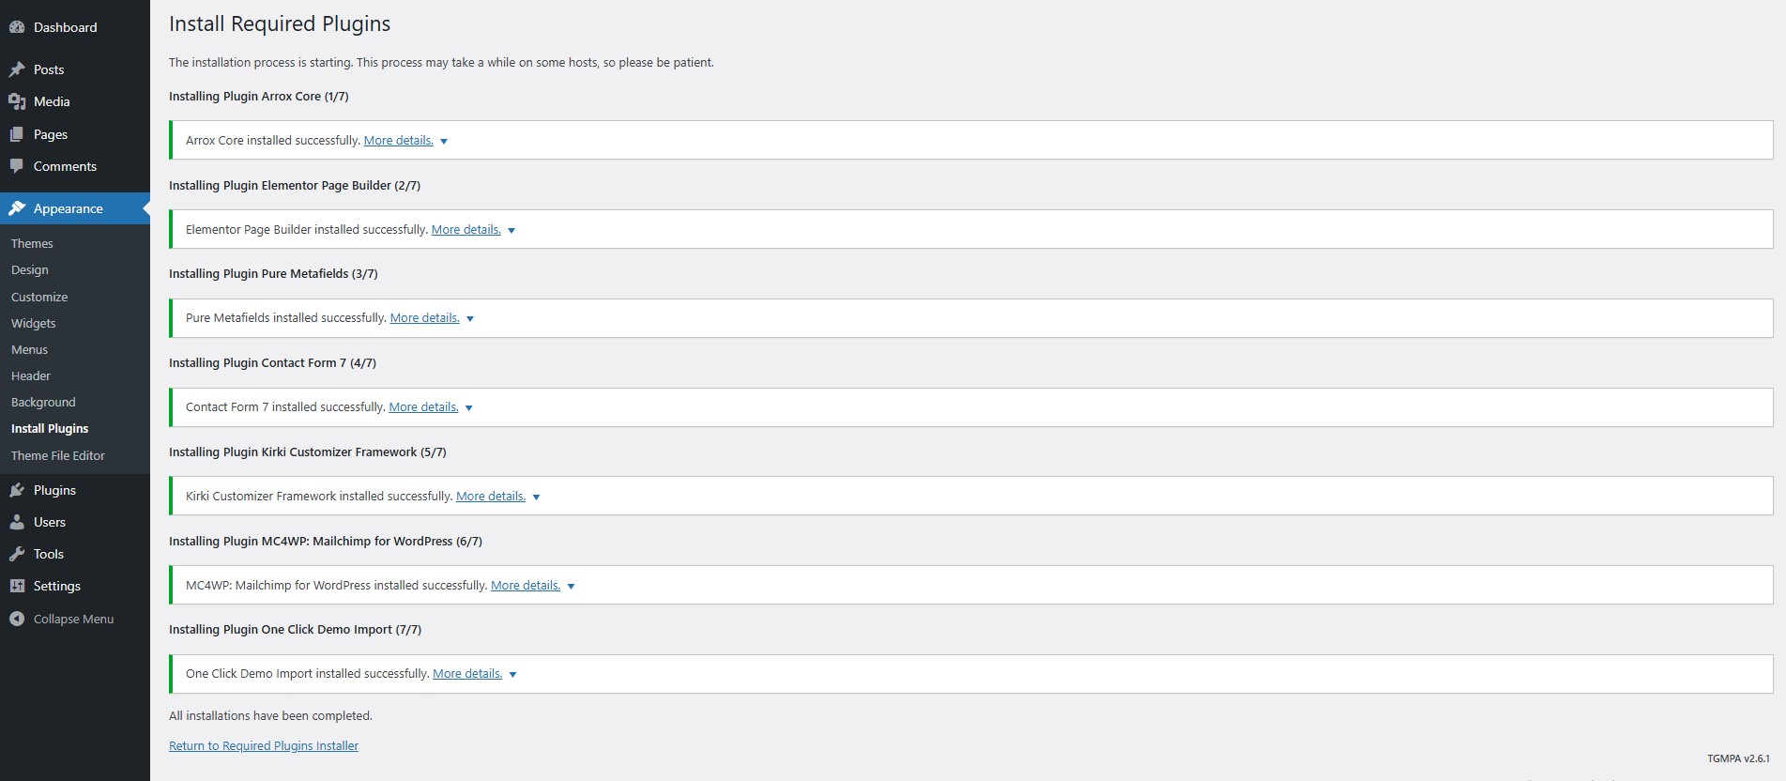This screenshot has height=781, width=1786.
Task: Click 'Installing Plugin One Click Demo Import (7/7)' heading
Action: tap(295, 630)
